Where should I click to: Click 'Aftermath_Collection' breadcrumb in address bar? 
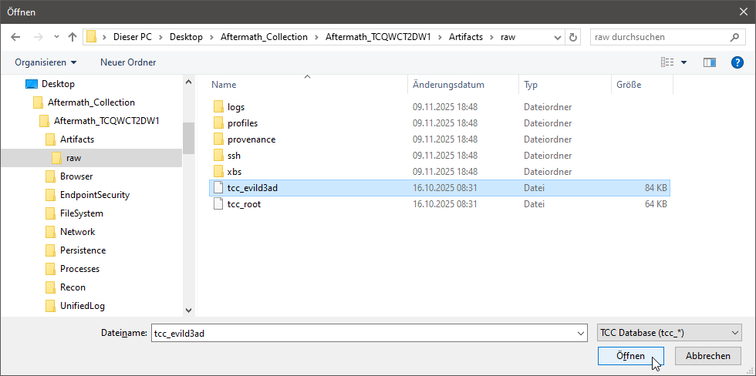click(264, 37)
